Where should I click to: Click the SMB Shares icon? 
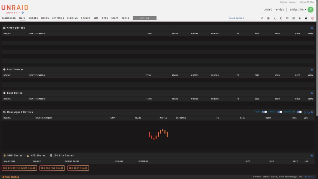(4, 155)
